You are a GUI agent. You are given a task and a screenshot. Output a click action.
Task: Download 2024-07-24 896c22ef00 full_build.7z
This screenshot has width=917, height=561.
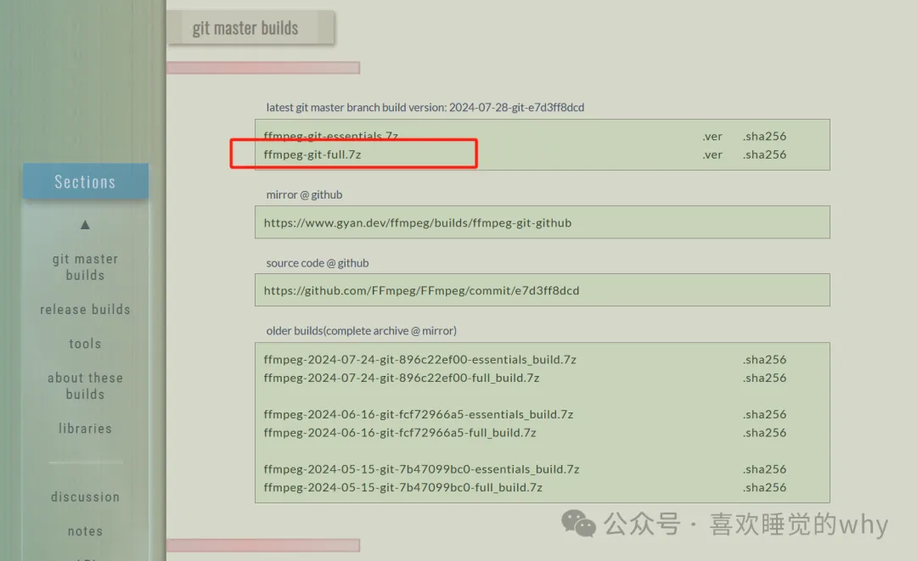(x=401, y=378)
